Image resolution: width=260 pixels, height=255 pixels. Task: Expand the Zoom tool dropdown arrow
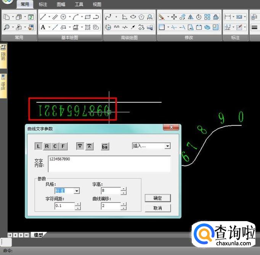[13, 27]
